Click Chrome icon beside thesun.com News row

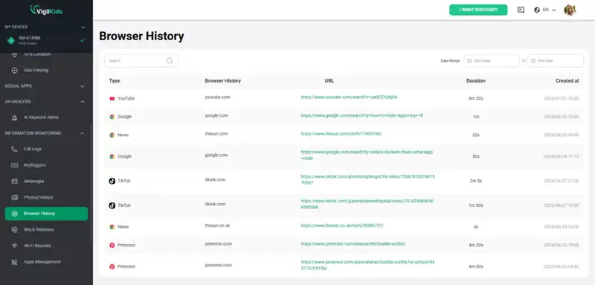(x=112, y=135)
